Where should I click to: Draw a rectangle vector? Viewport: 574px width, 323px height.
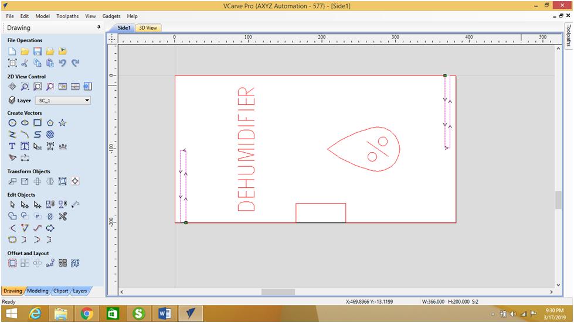point(38,123)
